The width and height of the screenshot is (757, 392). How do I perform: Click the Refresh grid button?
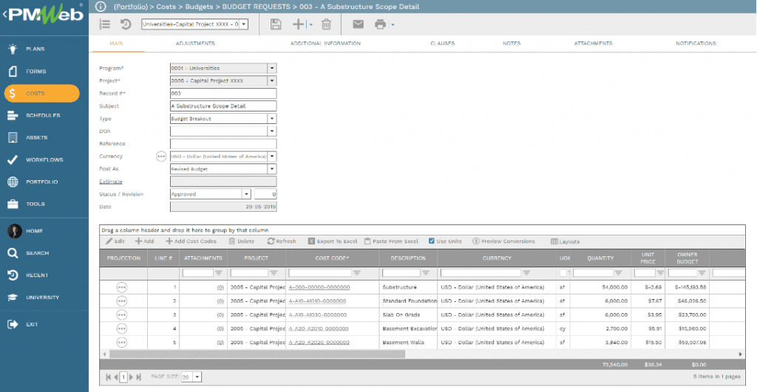click(282, 241)
